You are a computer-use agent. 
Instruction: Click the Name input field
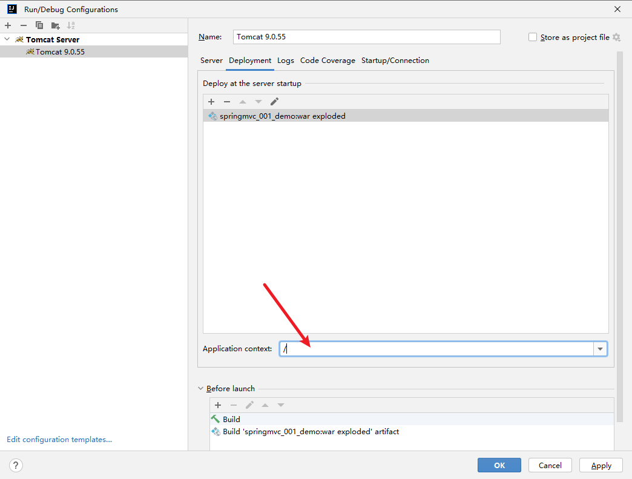pos(366,37)
